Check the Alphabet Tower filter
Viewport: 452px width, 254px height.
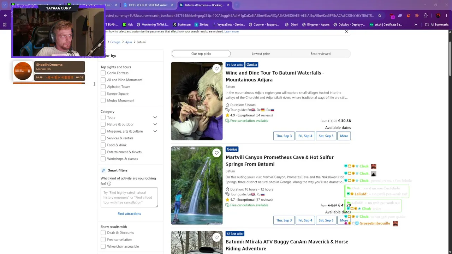[103, 87]
